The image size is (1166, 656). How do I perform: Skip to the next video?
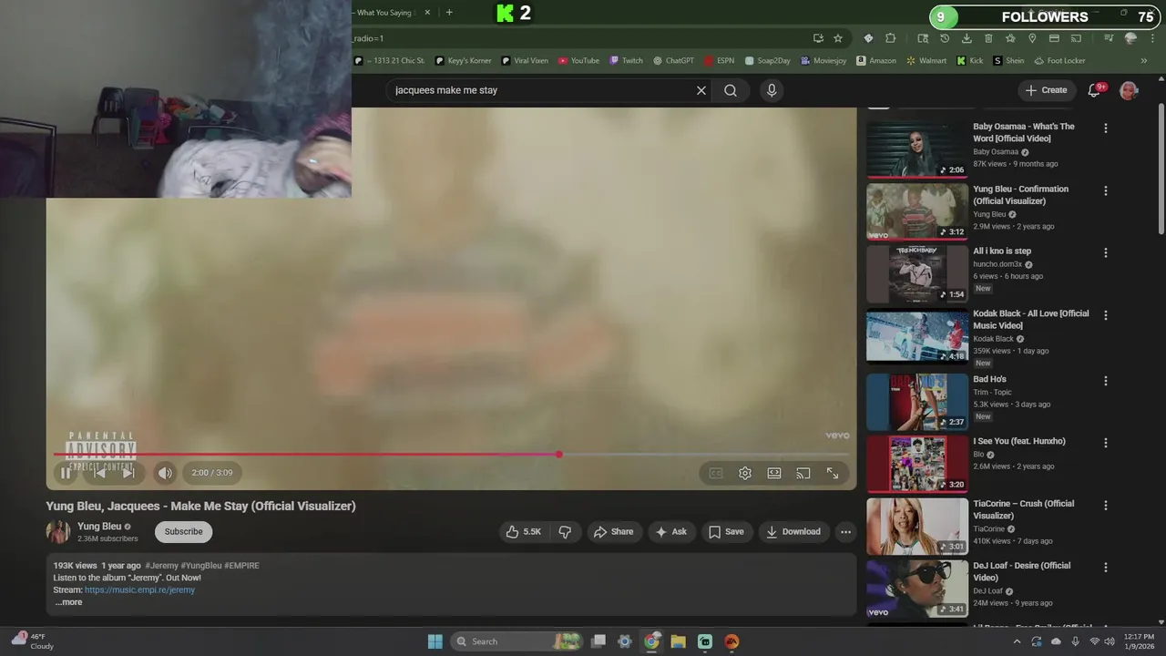[x=128, y=472]
